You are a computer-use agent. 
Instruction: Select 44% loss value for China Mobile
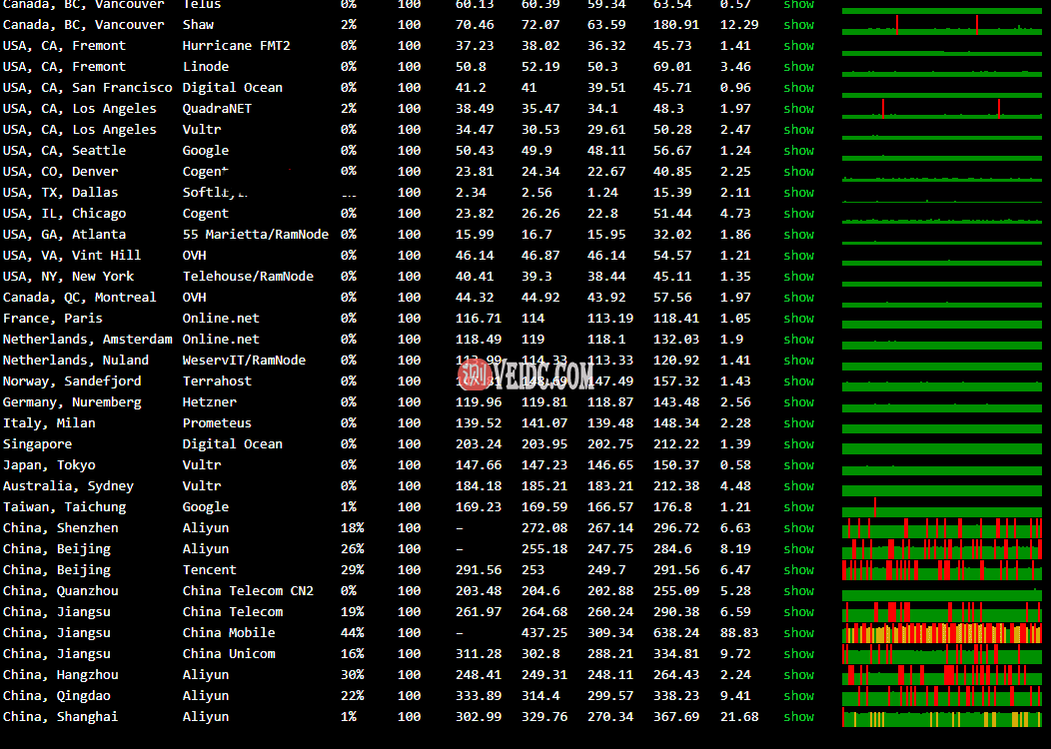point(352,633)
